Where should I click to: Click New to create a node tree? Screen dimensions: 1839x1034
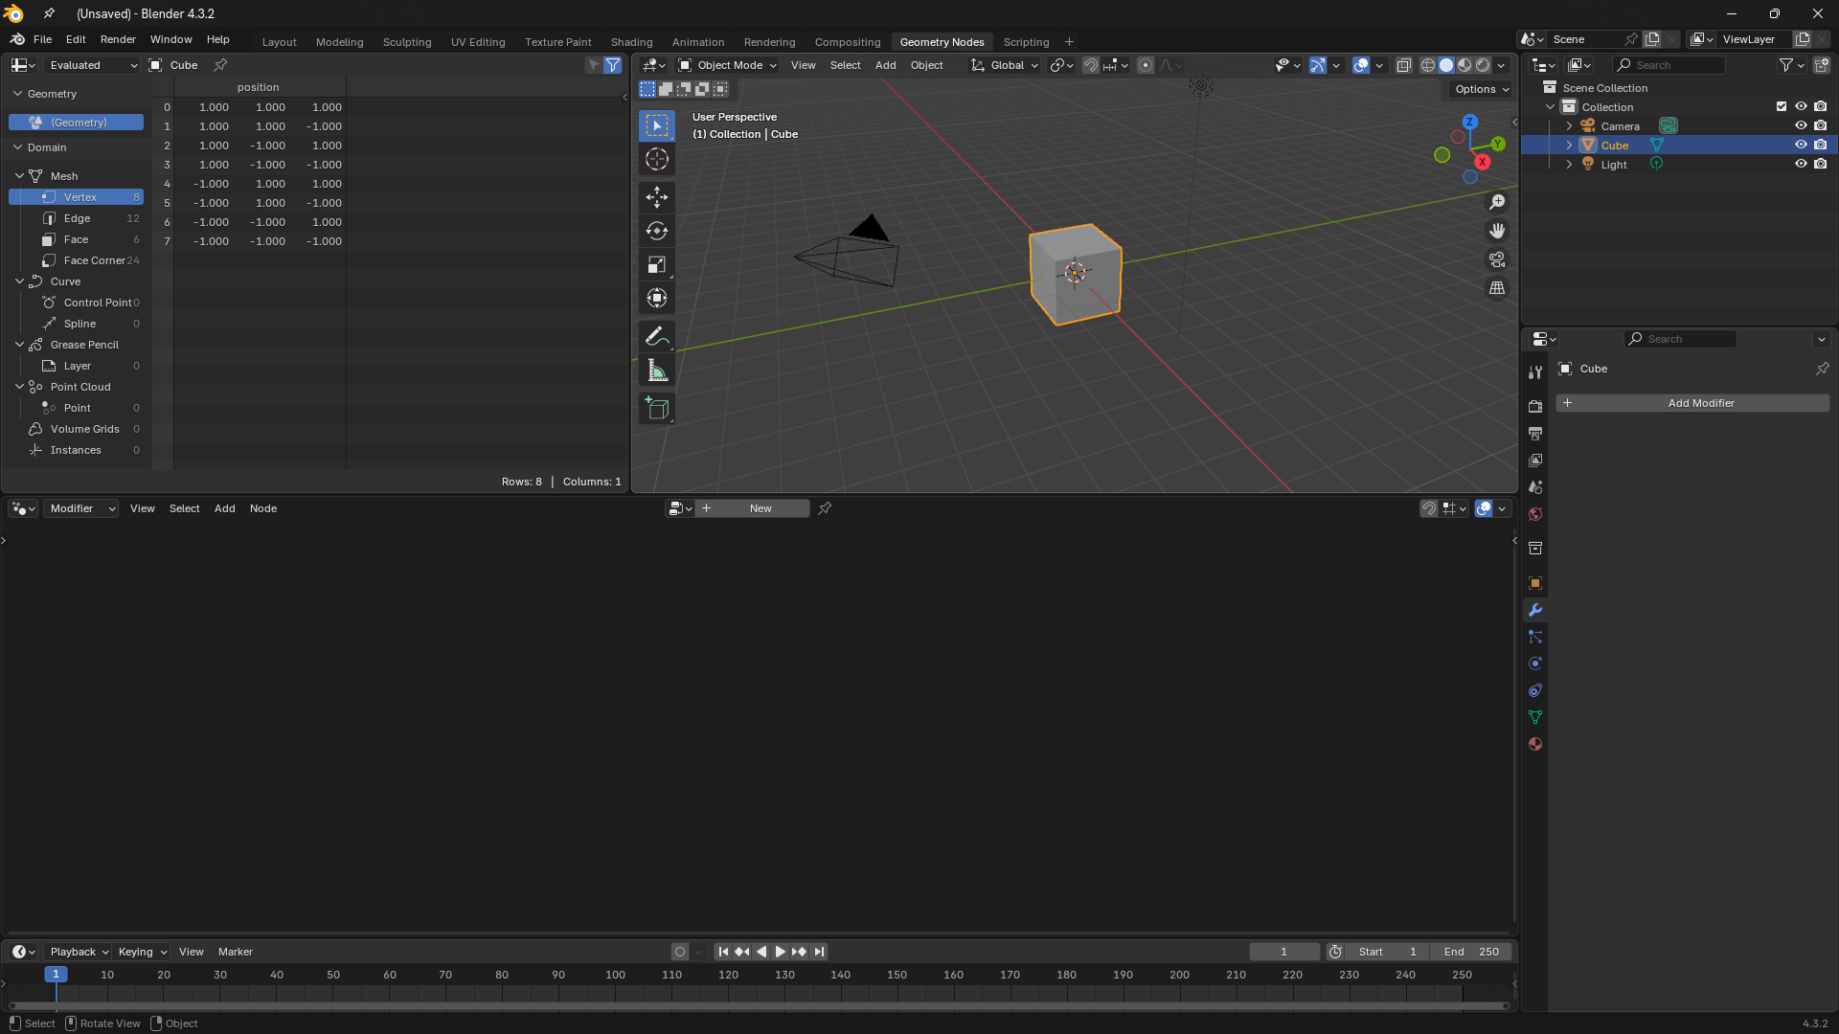coord(760,508)
